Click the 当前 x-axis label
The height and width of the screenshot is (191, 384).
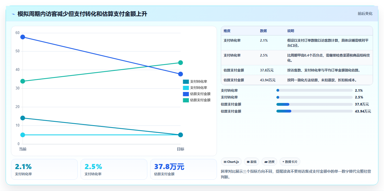23,149
